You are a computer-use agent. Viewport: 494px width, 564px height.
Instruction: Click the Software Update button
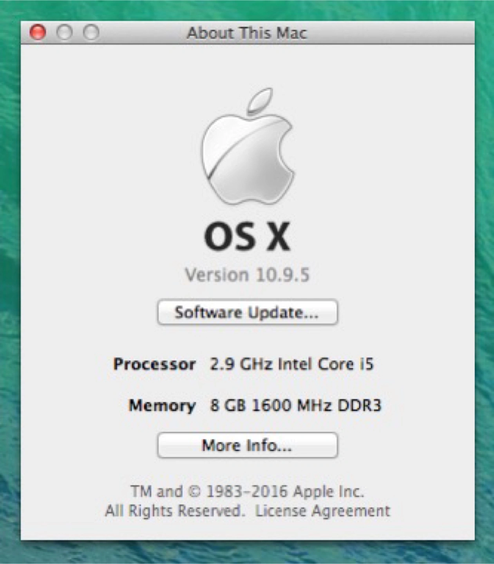(247, 312)
